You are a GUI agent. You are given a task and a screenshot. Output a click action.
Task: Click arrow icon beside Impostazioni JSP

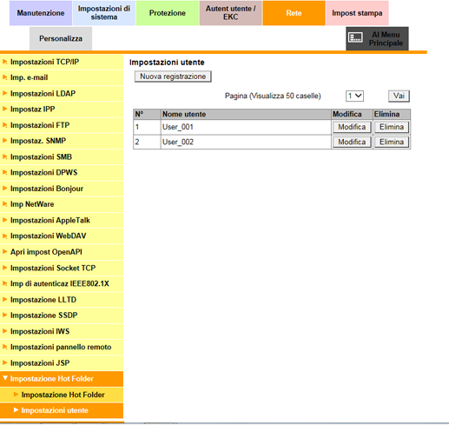pyautogui.click(x=4, y=362)
